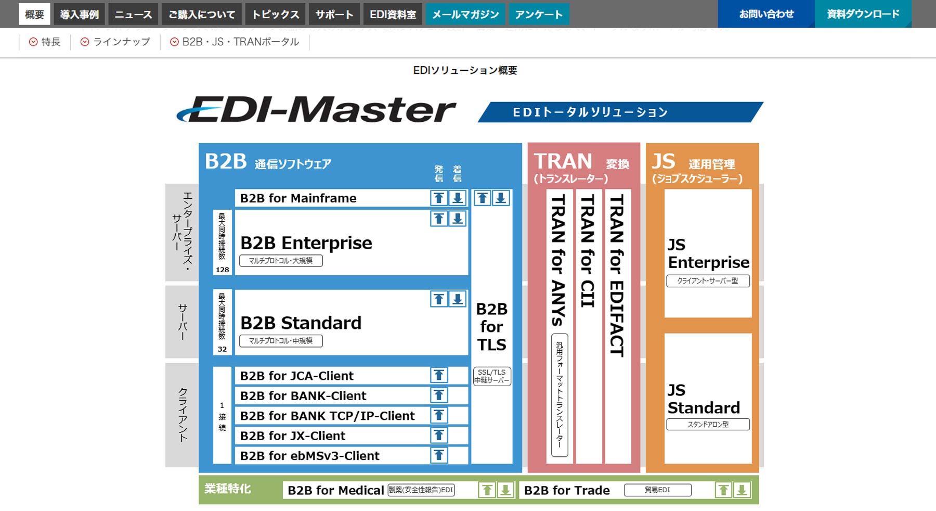Open the 導入事例 menu tab

pos(79,15)
